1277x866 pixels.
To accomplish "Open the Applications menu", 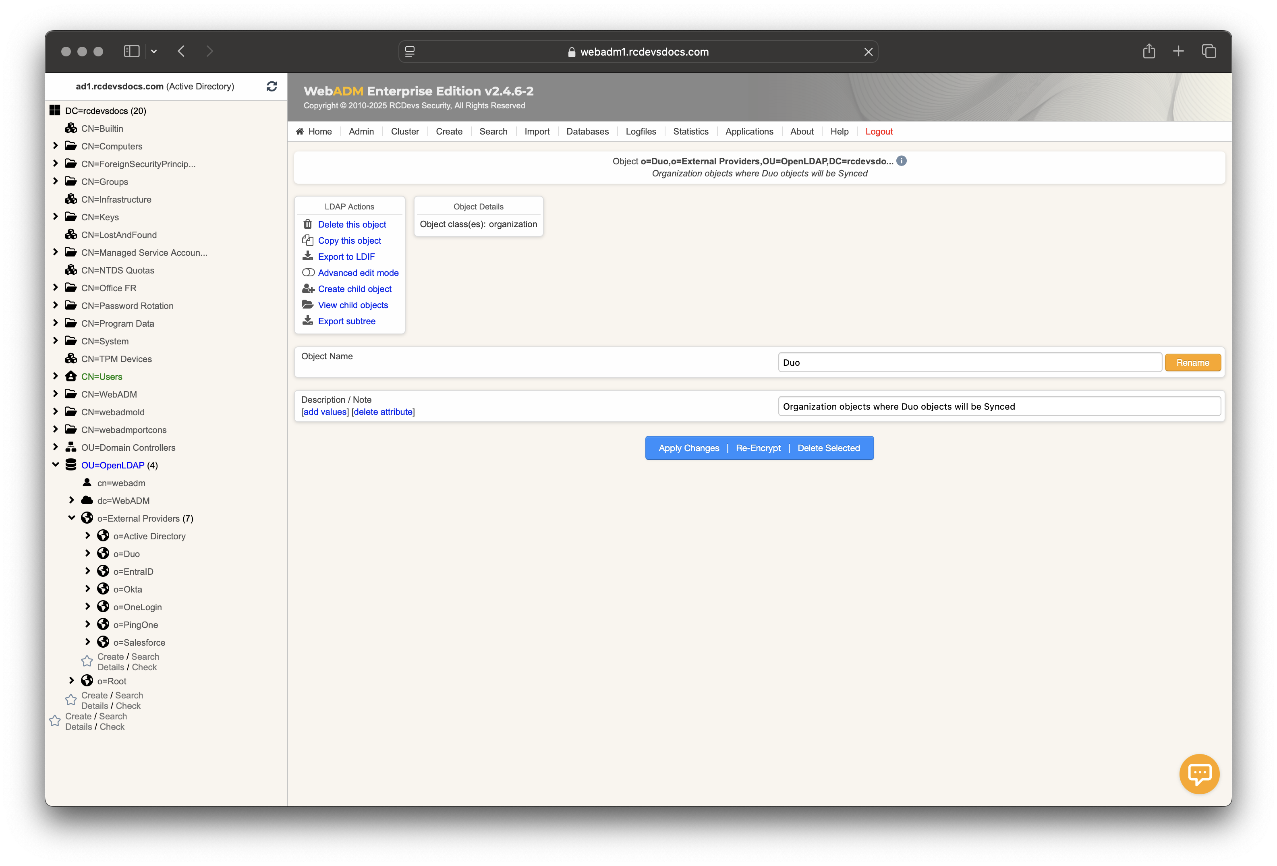I will [749, 131].
